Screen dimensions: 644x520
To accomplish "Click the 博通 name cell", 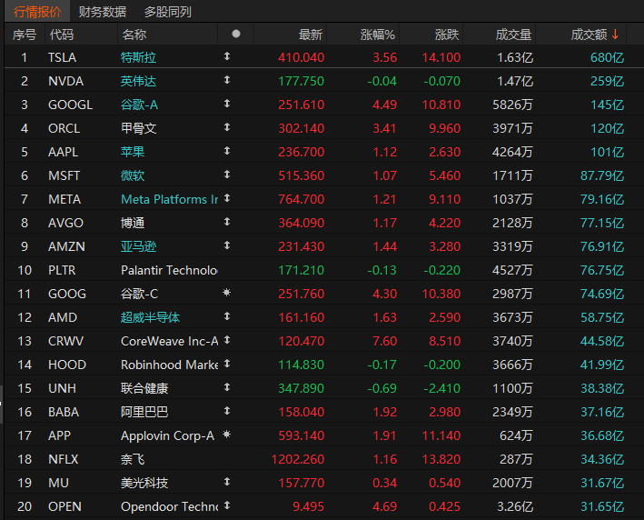I will pyautogui.click(x=133, y=223).
